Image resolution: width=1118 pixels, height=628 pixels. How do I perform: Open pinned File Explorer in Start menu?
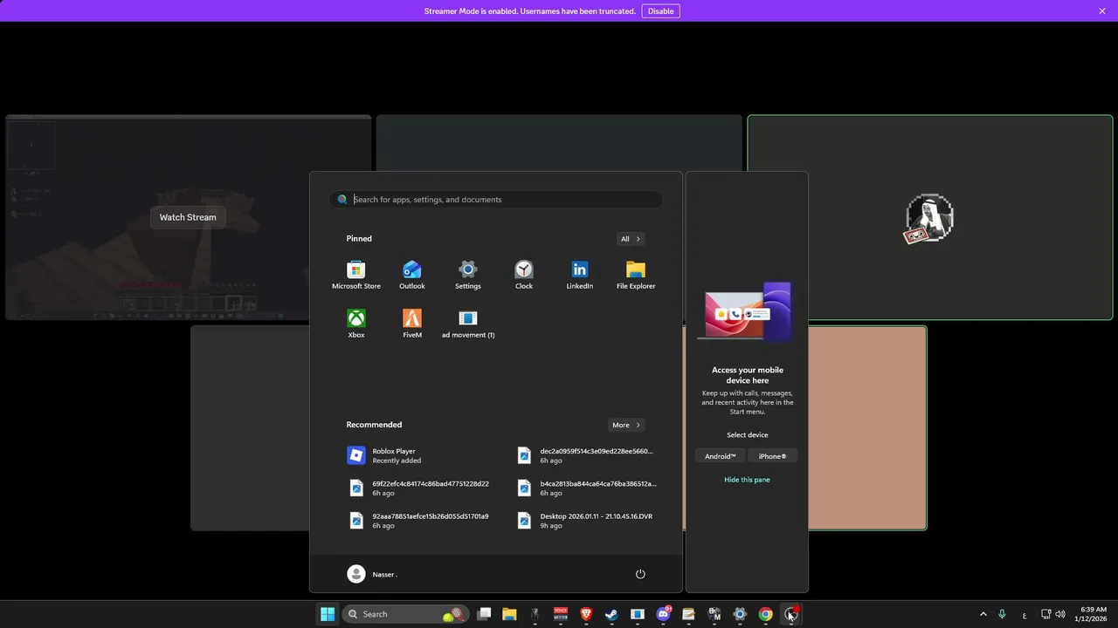[x=636, y=276]
